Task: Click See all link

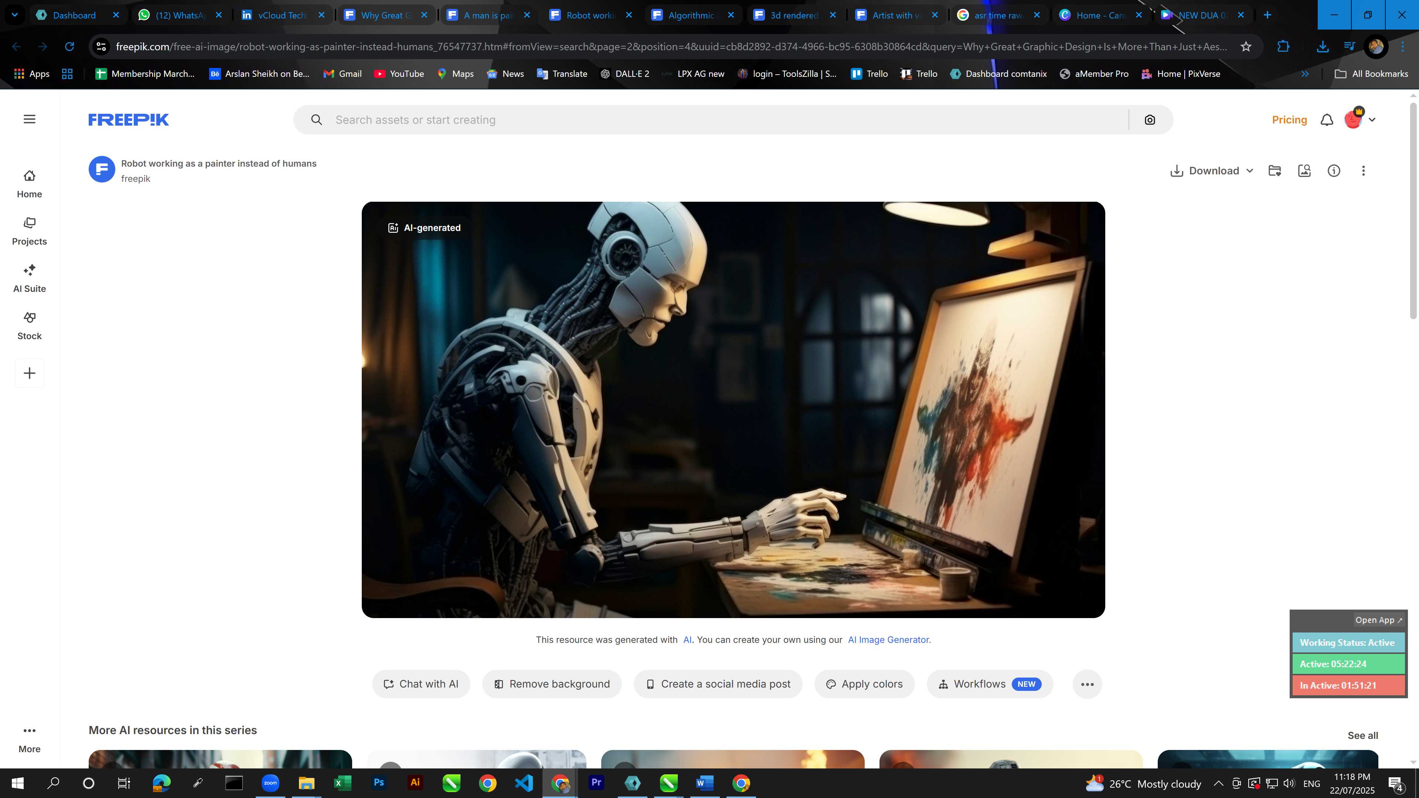Action: pos(1362,735)
